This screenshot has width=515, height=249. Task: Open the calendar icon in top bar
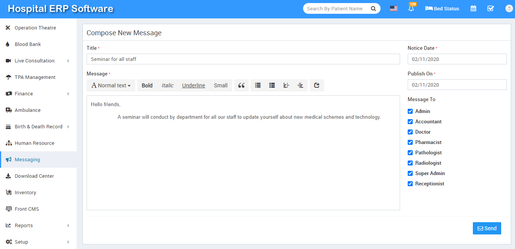click(x=473, y=8)
